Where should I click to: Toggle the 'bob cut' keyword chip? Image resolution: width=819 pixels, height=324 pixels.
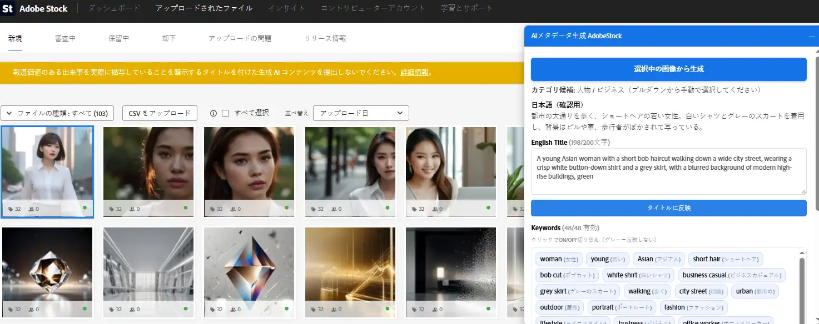567,275
